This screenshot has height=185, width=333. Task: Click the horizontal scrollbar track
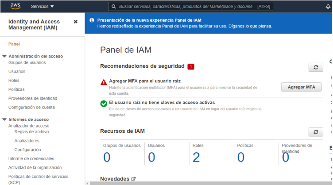(x=211, y=183)
